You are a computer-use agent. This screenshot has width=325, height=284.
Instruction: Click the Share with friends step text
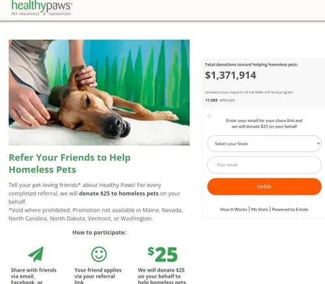34,276
